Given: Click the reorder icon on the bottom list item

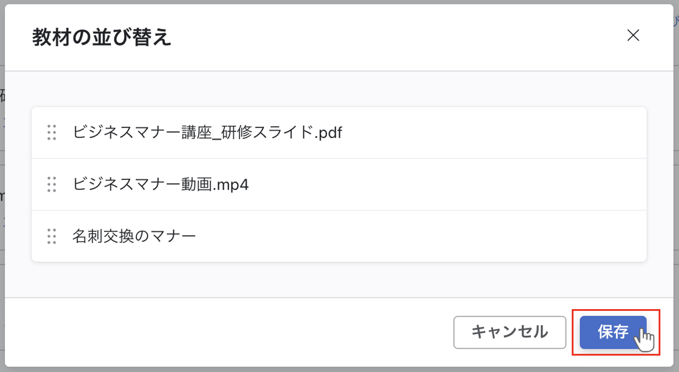Looking at the screenshot, I should [x=51, y=236].
